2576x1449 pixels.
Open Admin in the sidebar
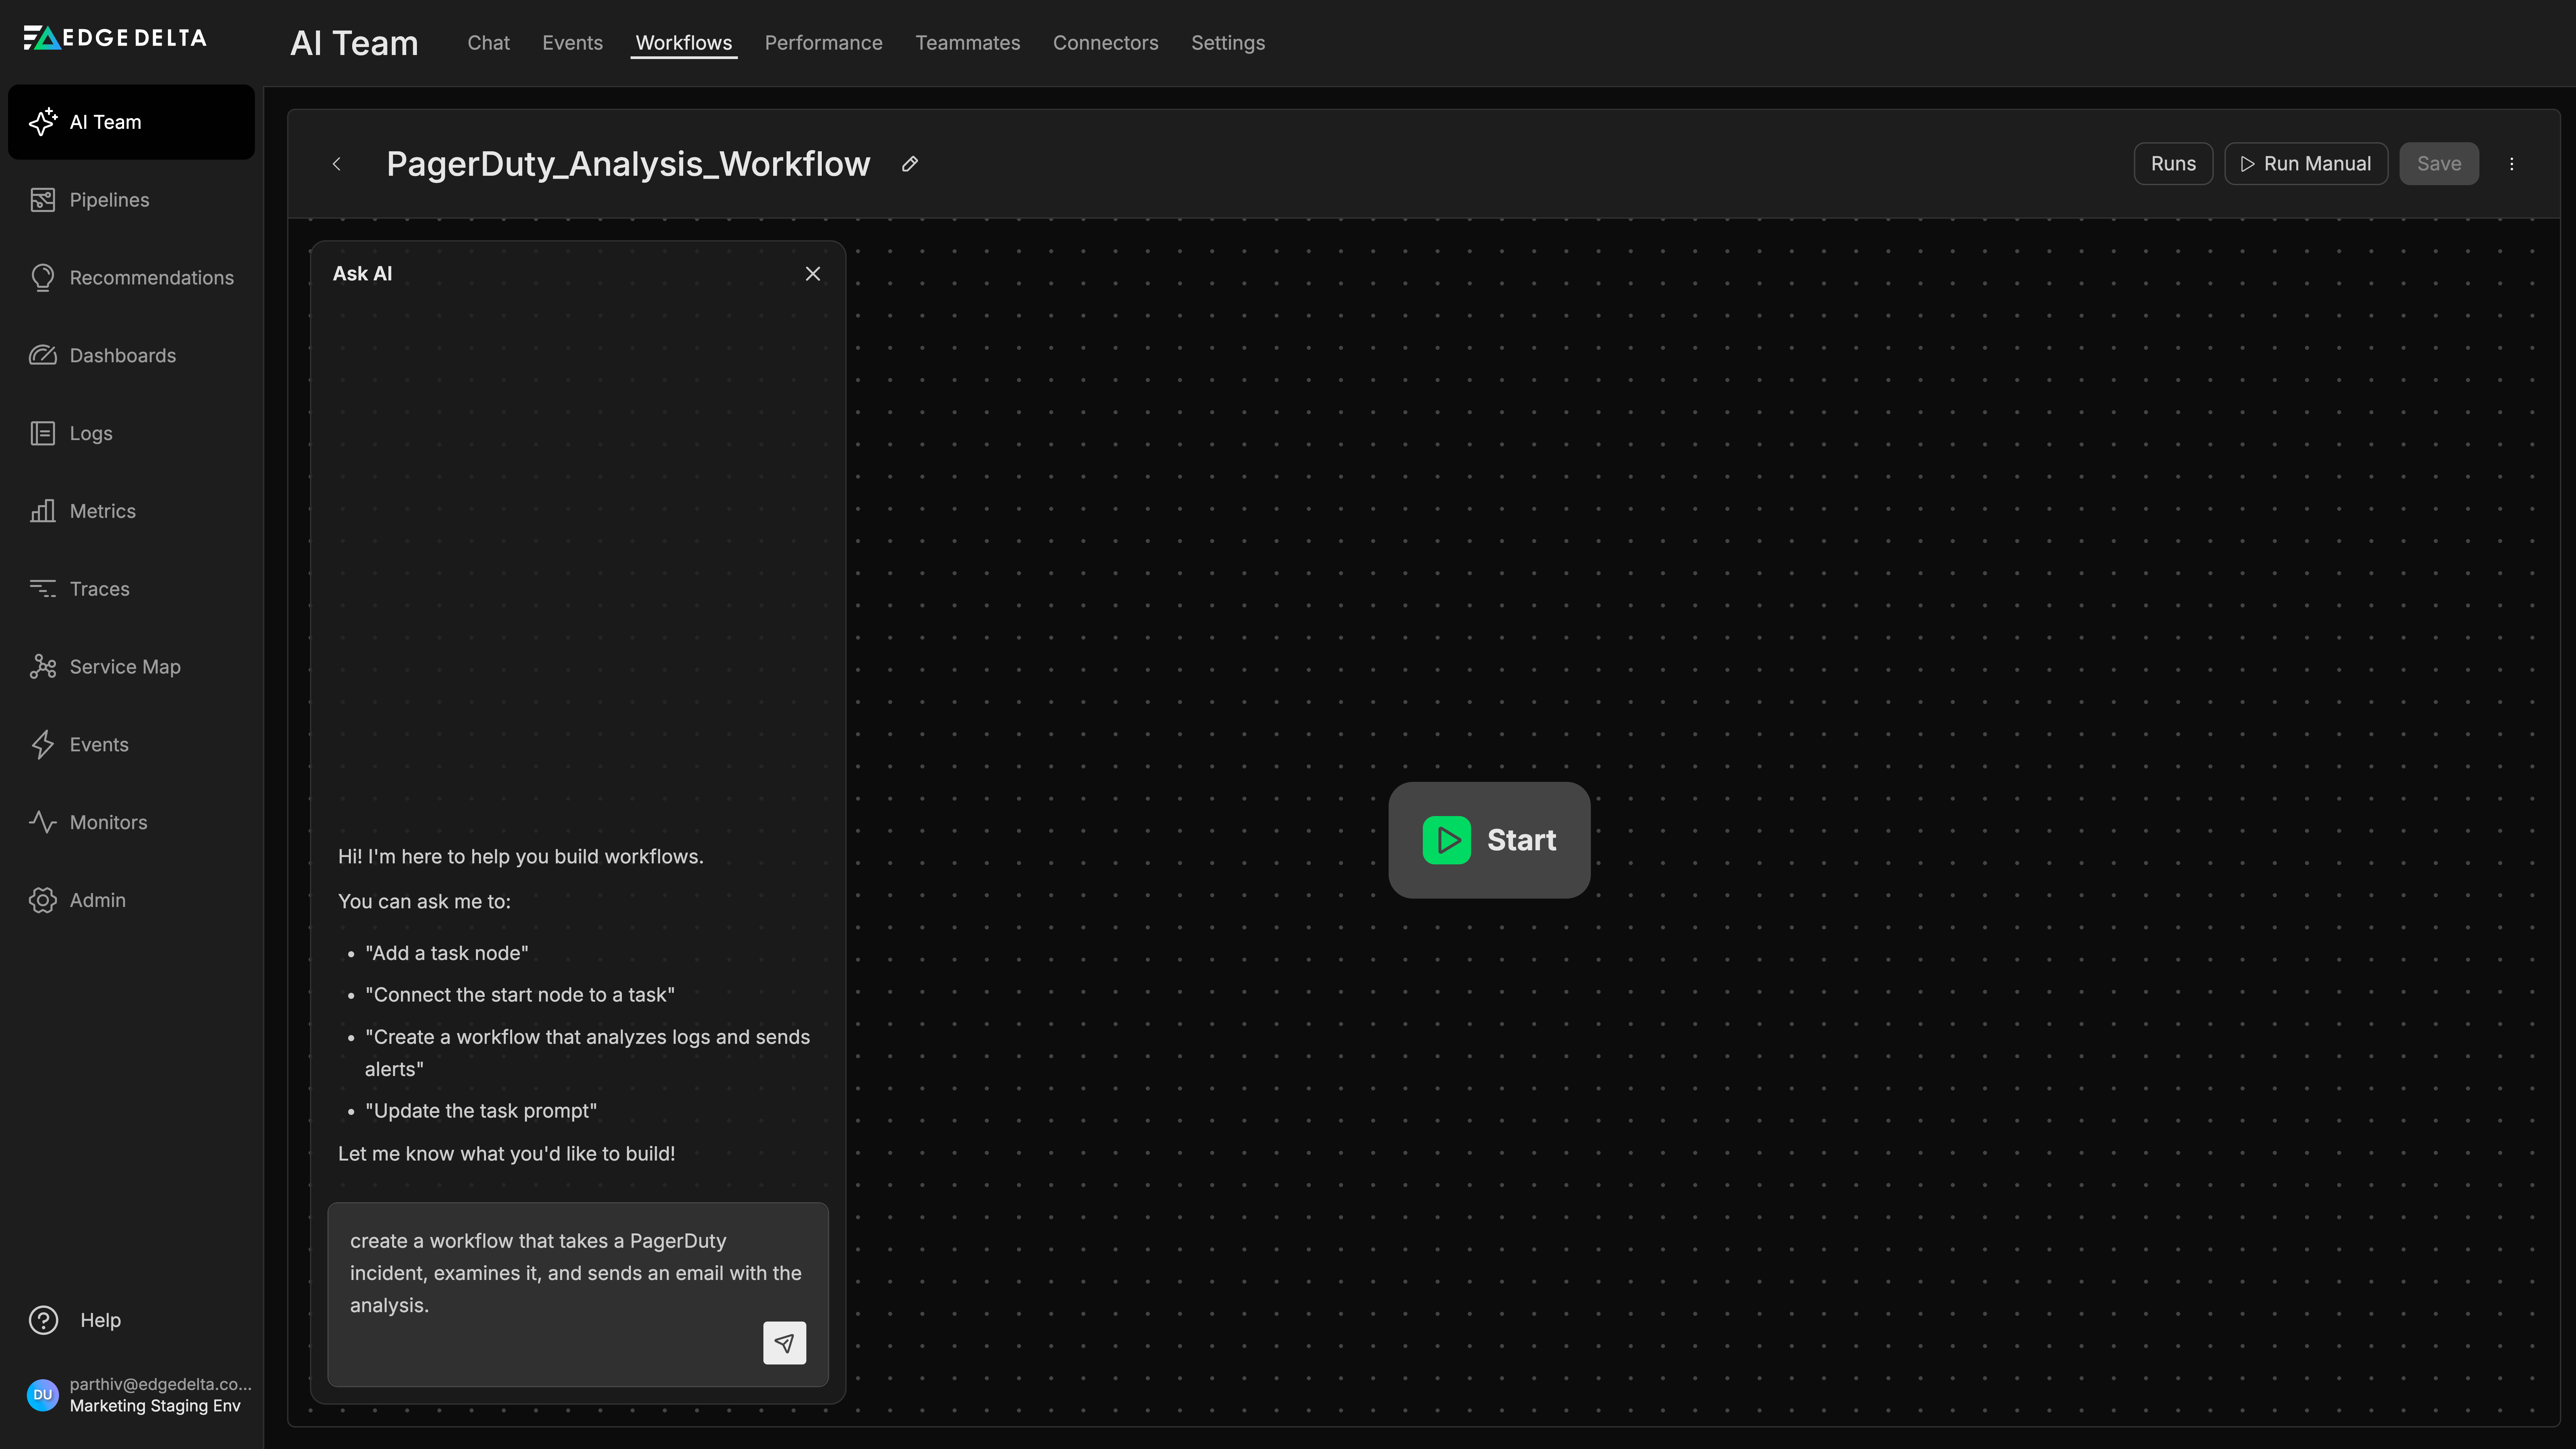tap(131, 900)
